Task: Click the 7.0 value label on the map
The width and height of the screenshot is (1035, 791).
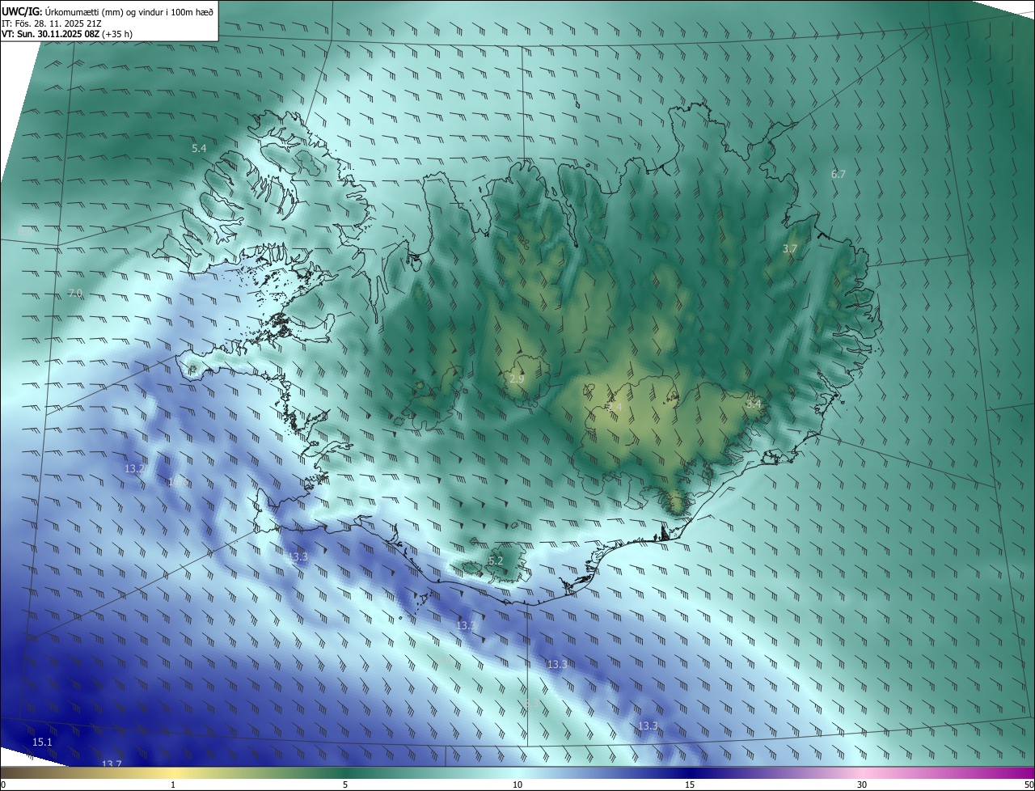Action: pyautogui.click(x=75, y=293)
